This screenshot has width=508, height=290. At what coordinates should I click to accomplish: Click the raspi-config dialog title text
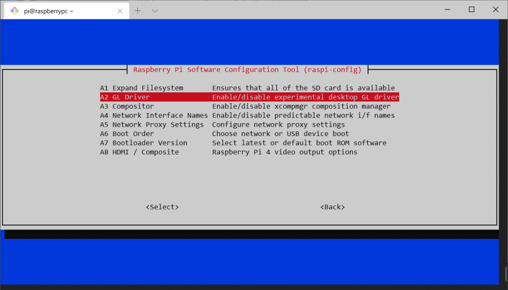click(x=247, y=70)
